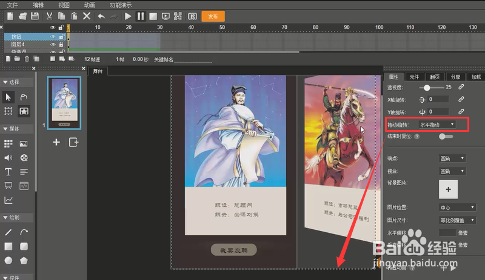The image size is (485, 280).
Task: Collapse the 选择 tool section
Action: [5, 82]
